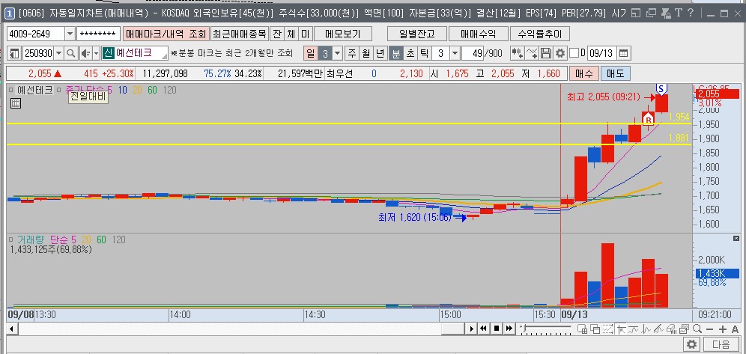Open help question mark icon
The height and width of the screenshot is (354, 746).
(691, 13)
